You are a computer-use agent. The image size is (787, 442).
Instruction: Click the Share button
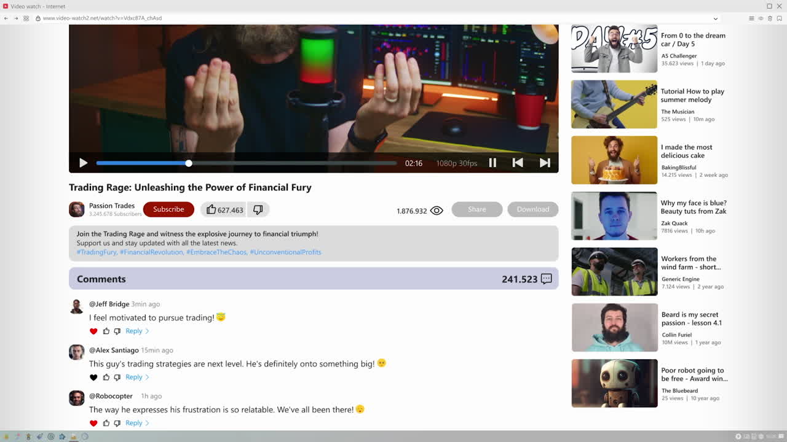pos(477,209)
